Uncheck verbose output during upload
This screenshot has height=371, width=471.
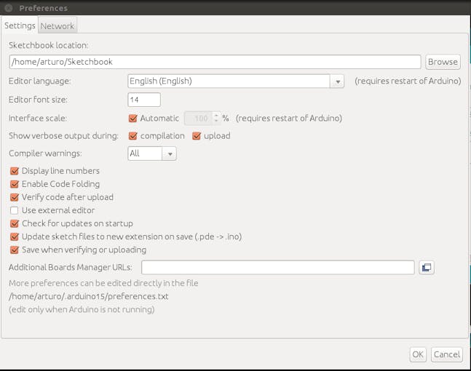pos(197,136)
